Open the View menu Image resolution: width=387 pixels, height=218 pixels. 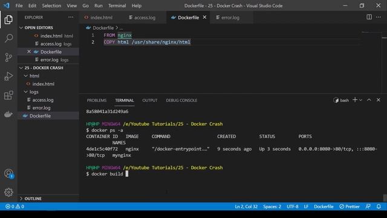[71, 5]
